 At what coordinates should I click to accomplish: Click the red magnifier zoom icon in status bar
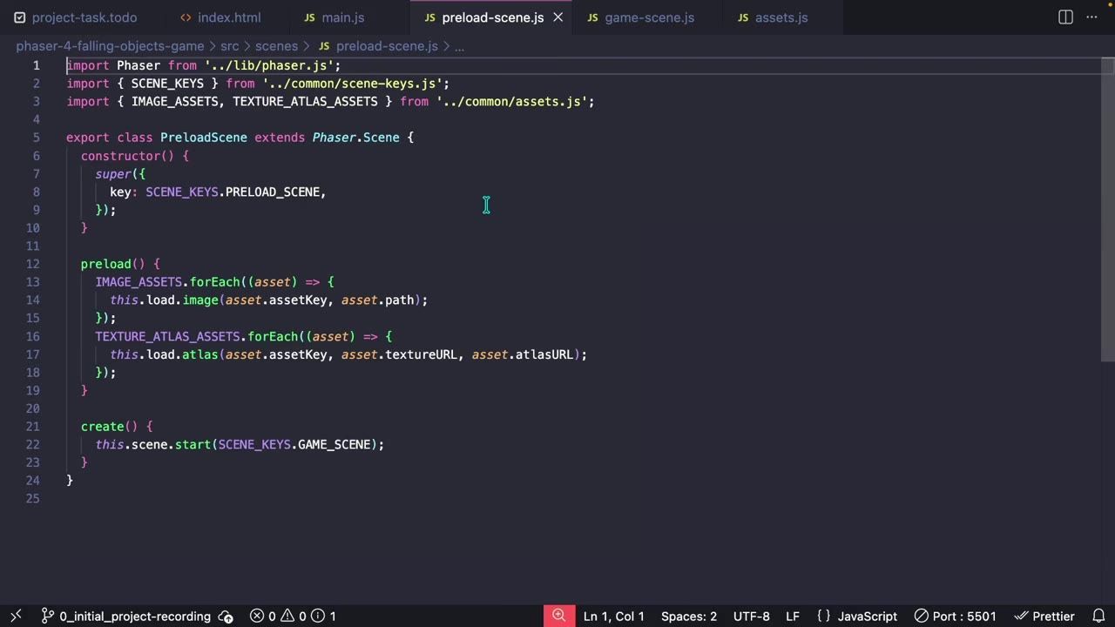pos(559,616)
